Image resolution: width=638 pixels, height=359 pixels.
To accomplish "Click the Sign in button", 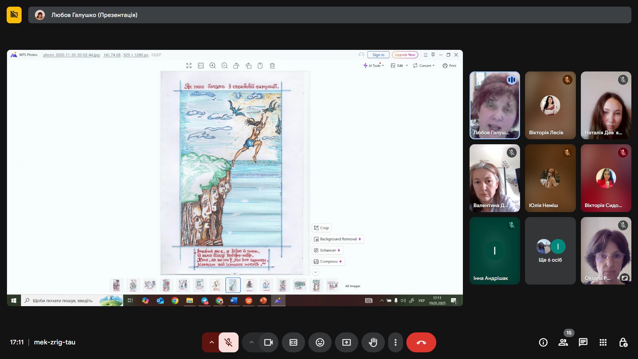I will click(378, 55).
